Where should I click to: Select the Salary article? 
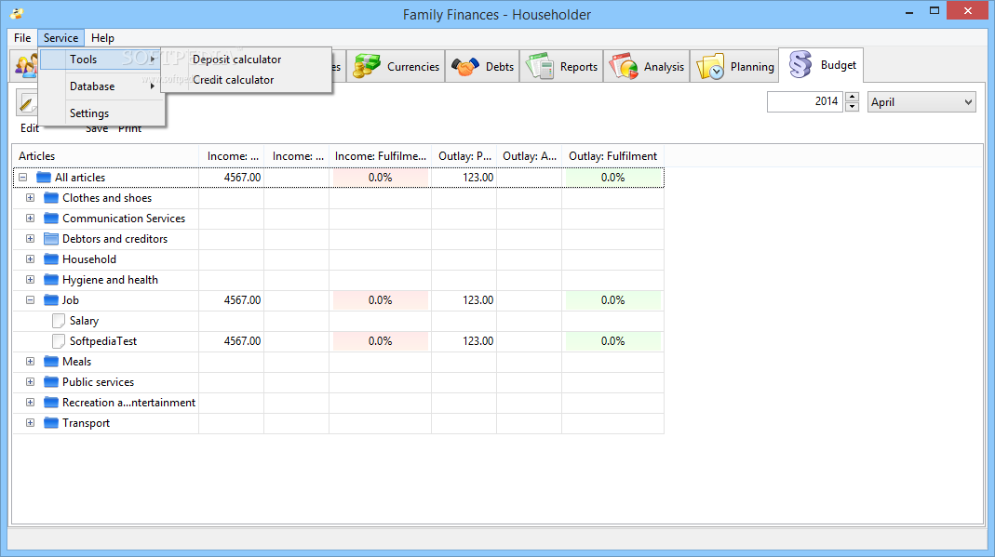(84, 321)
